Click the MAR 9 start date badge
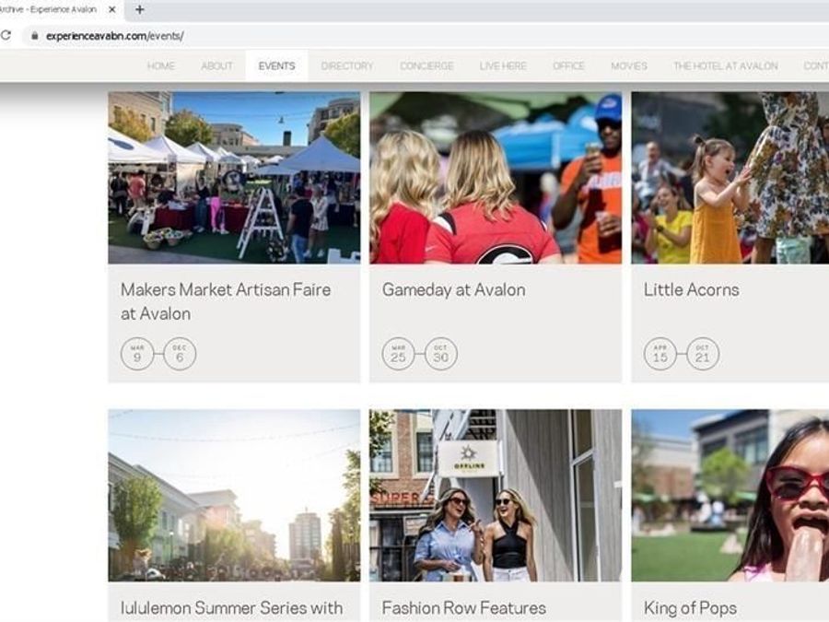Viewport: 829px width, 622px height. [137, 354]
